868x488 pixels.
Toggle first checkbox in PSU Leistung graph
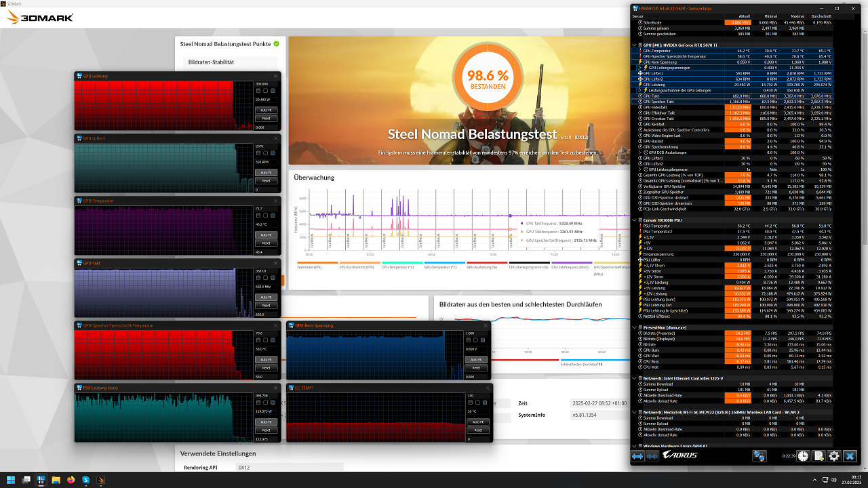pos(258,402)
